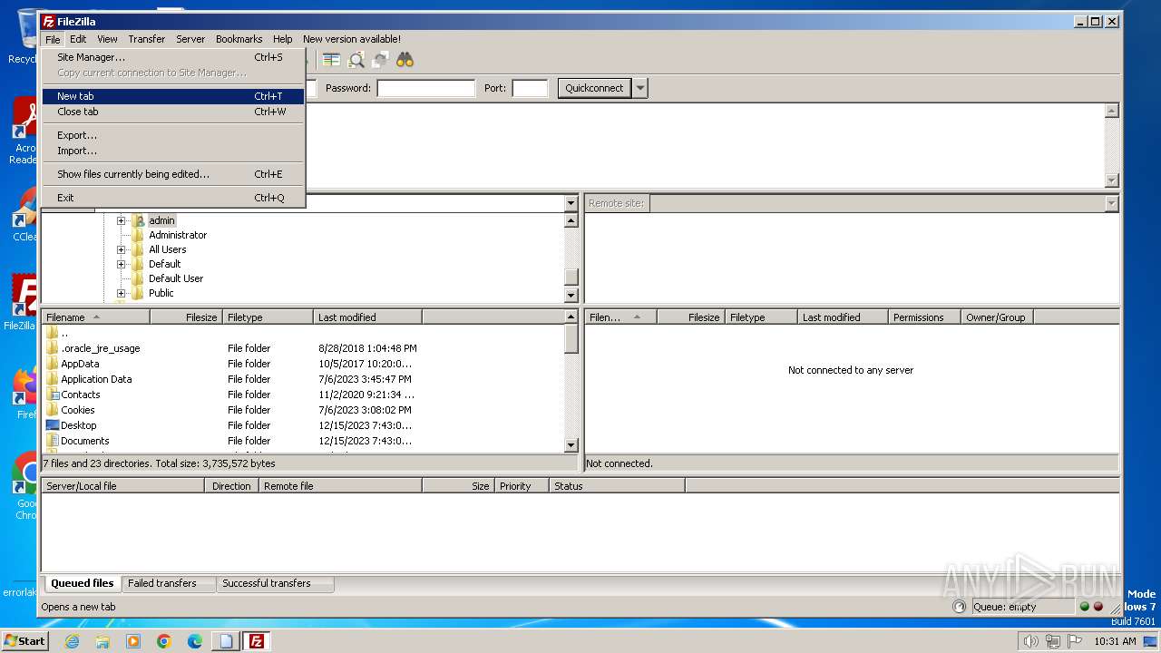Sort local files by Last modified column
Image resolution: width=1161 pixels, height=653 pixels.
click(x=367, y=317)
